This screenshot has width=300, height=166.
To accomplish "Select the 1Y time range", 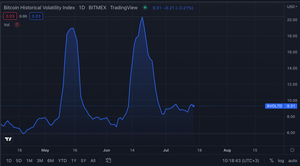I will click(x=74, y=161).
